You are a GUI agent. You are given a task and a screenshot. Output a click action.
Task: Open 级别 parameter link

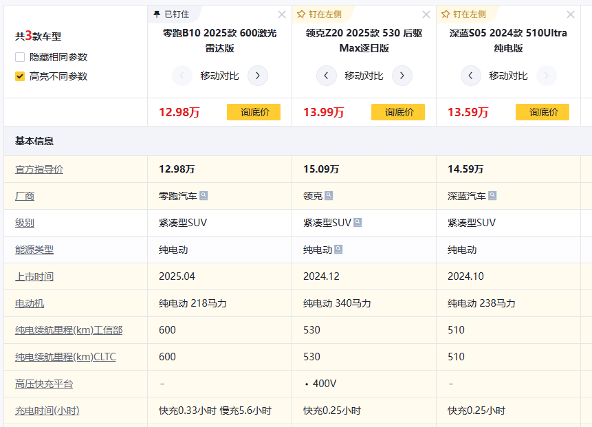point(25,223)
